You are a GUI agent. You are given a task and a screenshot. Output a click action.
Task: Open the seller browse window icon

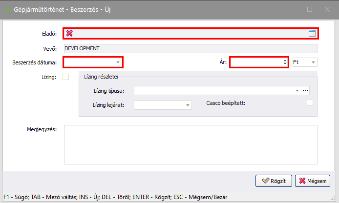[x=312, y=34]
